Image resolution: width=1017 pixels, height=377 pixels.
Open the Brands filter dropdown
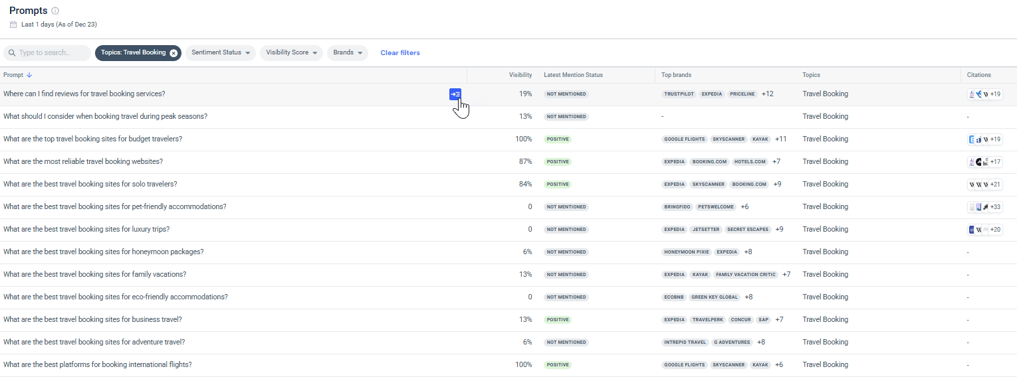[x=347, y=53]
